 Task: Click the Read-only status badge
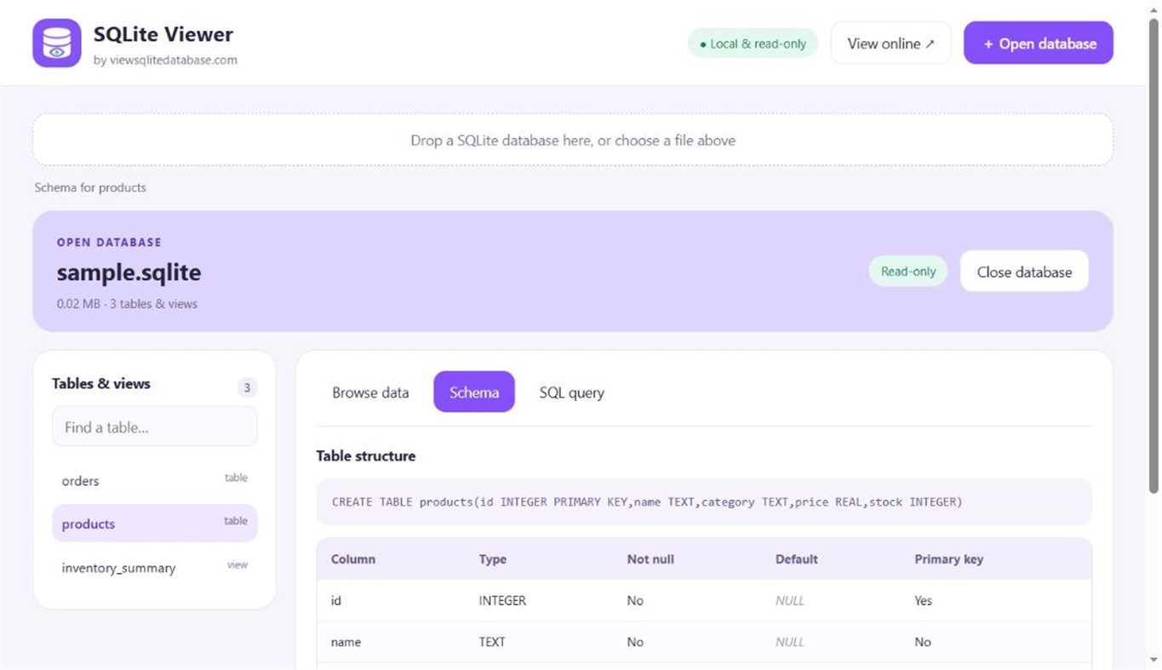click(907, 272)
